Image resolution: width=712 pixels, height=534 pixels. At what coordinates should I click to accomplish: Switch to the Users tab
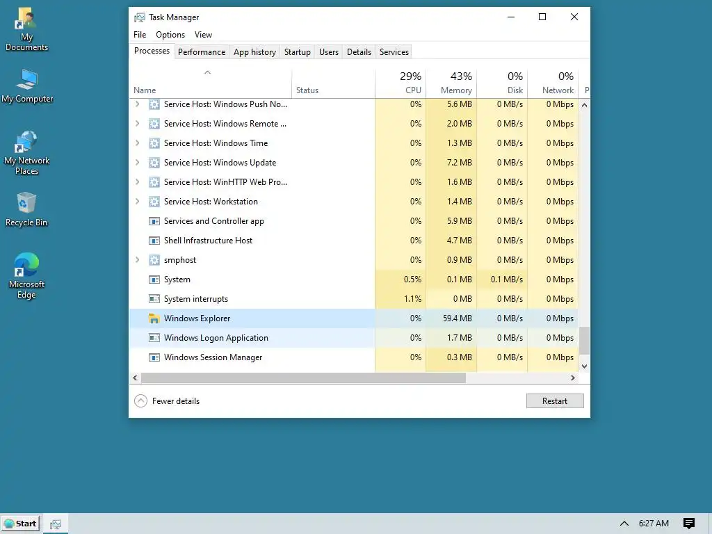click(x=329, y=52)
